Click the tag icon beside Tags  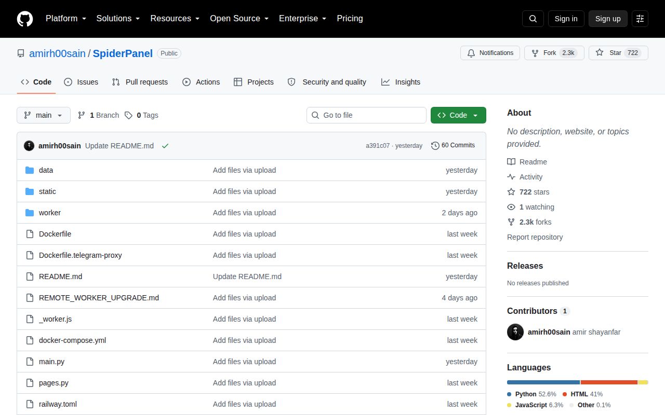tap(128, 115)
